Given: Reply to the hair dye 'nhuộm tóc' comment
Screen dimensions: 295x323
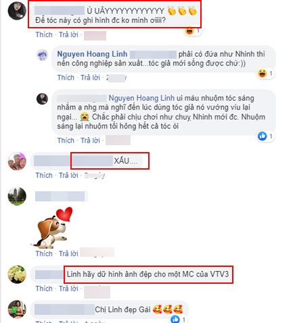Looking at the screenshot, I should point(90,141).
